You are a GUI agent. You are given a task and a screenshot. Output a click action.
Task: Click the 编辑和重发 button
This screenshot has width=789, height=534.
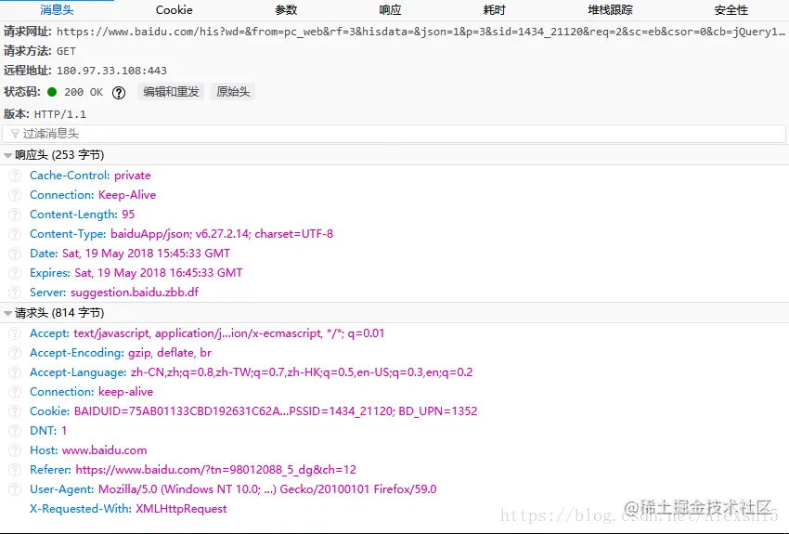(171, 92)
